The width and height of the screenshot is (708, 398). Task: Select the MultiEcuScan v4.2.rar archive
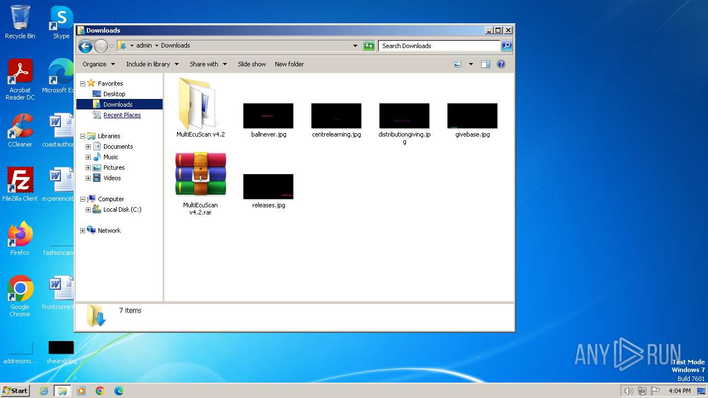[200, 184]
